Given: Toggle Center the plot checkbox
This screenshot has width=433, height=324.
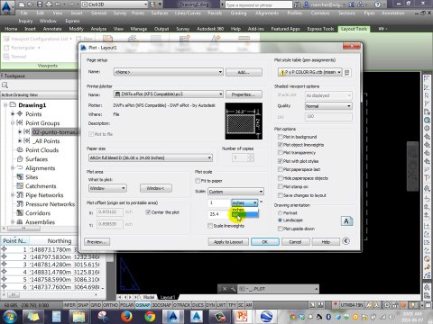Looking at the screenshot, I should 148,212.
